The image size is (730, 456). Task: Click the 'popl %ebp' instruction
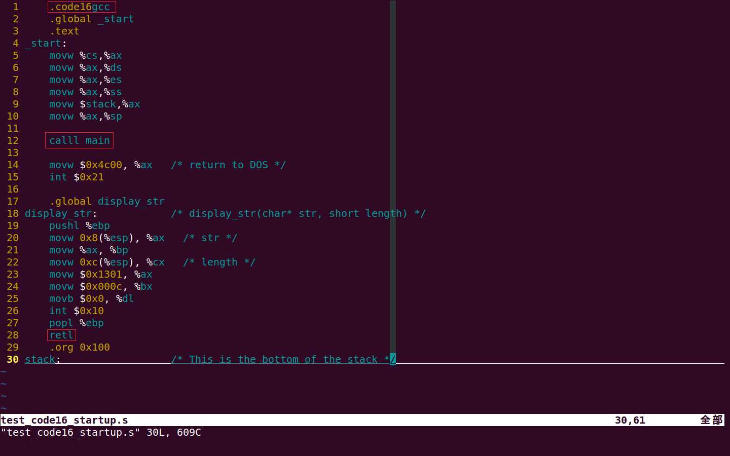tap(77, 323)
